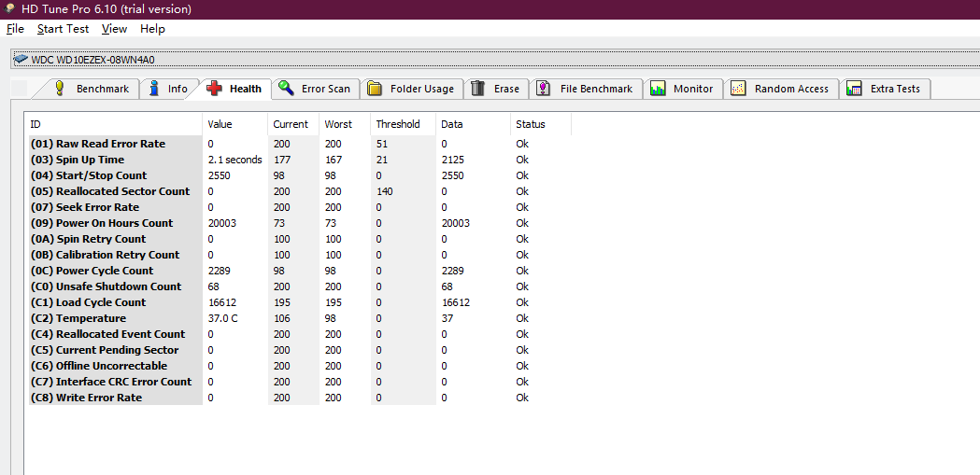Select the (09) Power On Hours Count row

300,223
